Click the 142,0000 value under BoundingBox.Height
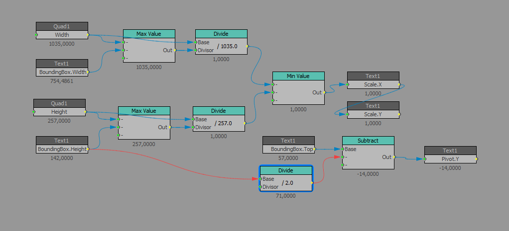The height and width of the screenshot is (231, 509). click(61, 158)
